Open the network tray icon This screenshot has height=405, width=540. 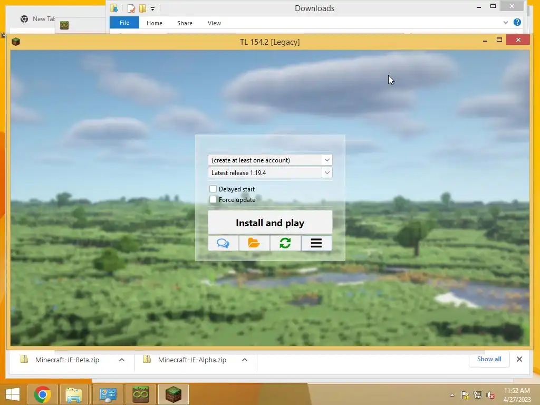[478, 395]
